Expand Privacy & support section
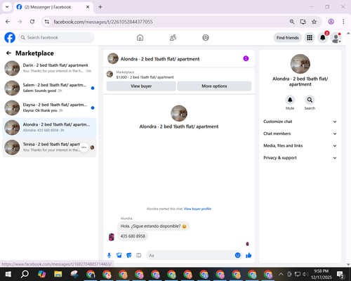The width and height of the screenshot is (351, 281). pyautogui.click(x=300, y=158)
